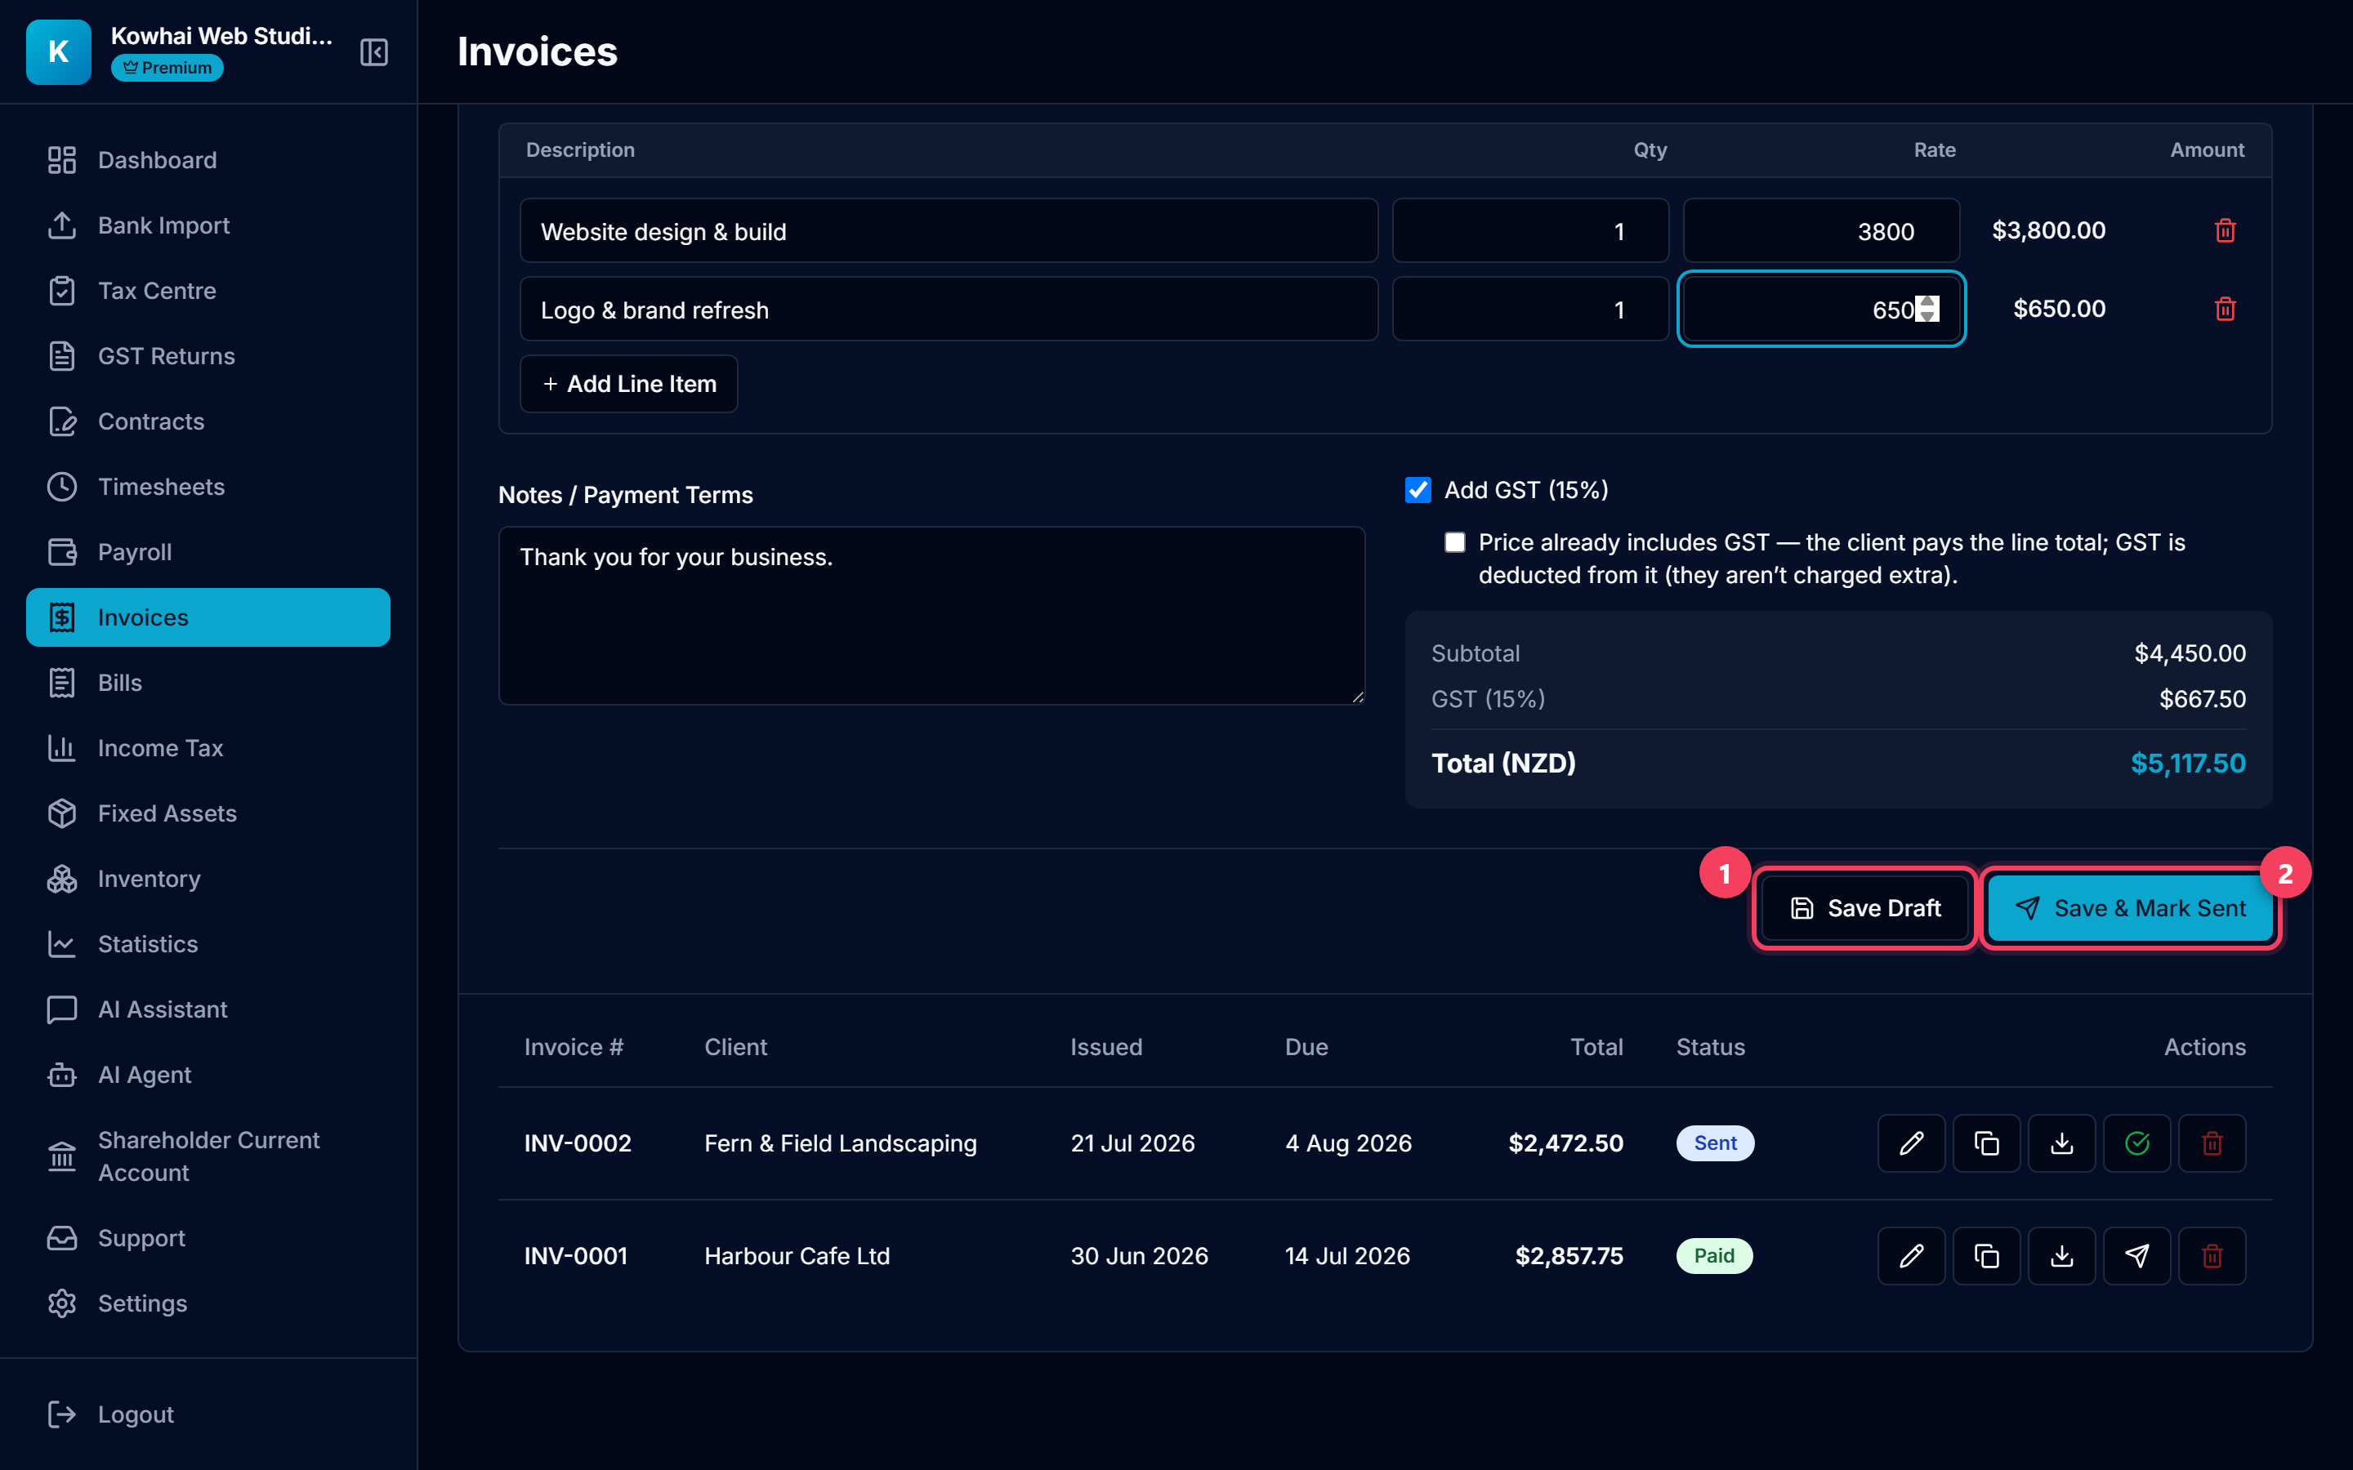Image resolution: width=2353 pixels, height=1470 pixels.
Task: Increment the Logo & brand refresh rate stepper
Action: tap(1927, 302)
